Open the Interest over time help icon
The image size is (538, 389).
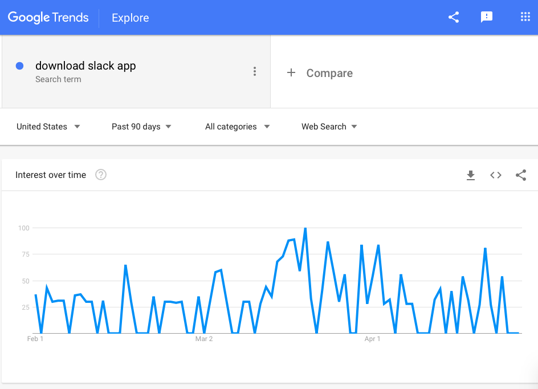(101, 175)
